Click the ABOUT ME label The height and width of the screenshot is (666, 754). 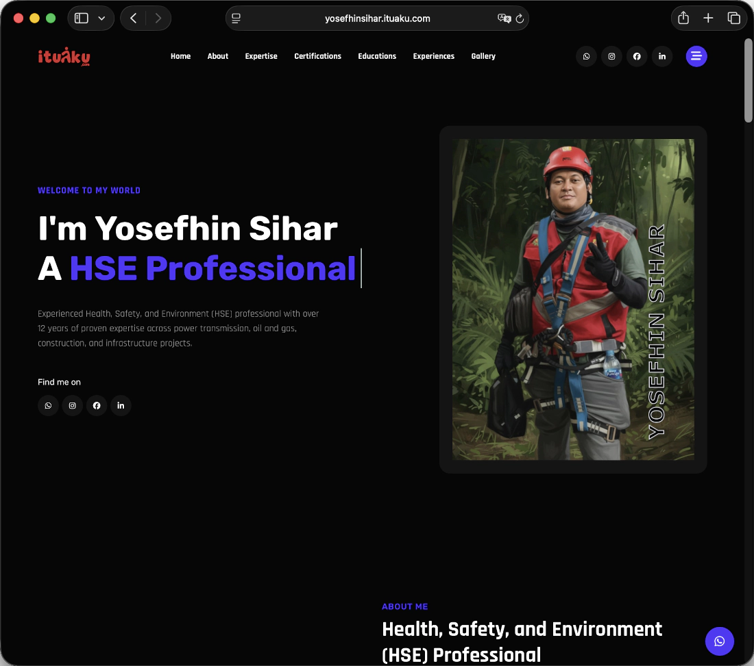click(405, 607)
